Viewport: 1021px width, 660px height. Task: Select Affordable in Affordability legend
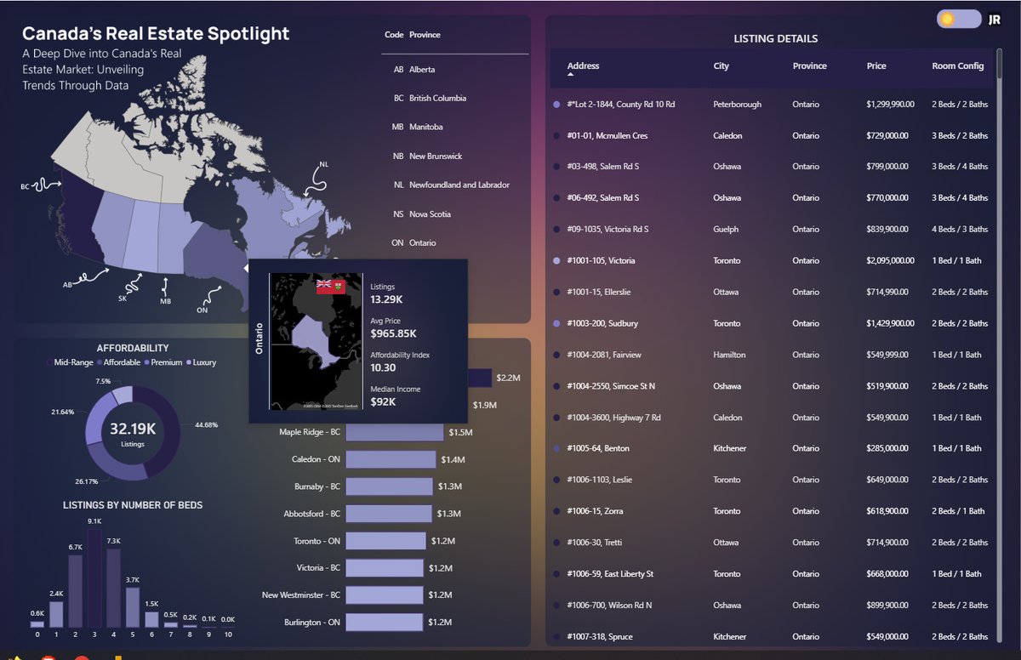(x=119, y=362)
